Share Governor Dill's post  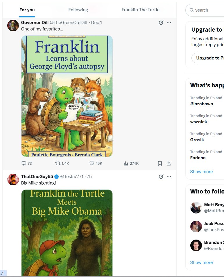point(169,164)
